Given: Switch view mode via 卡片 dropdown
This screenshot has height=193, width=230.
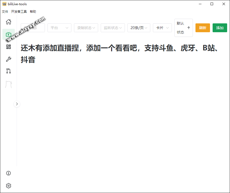Looking at the screenshot, I should coord(162,28).
